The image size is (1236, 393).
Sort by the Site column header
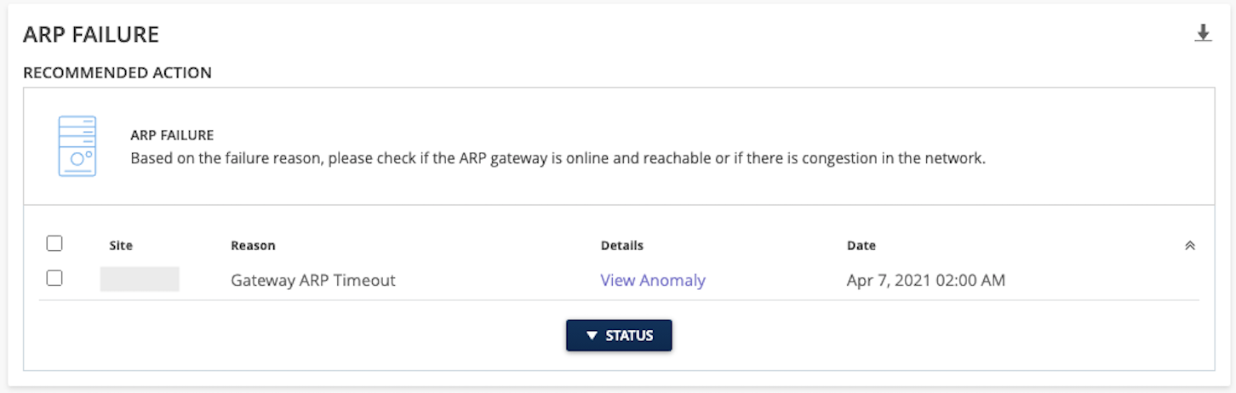121,246
